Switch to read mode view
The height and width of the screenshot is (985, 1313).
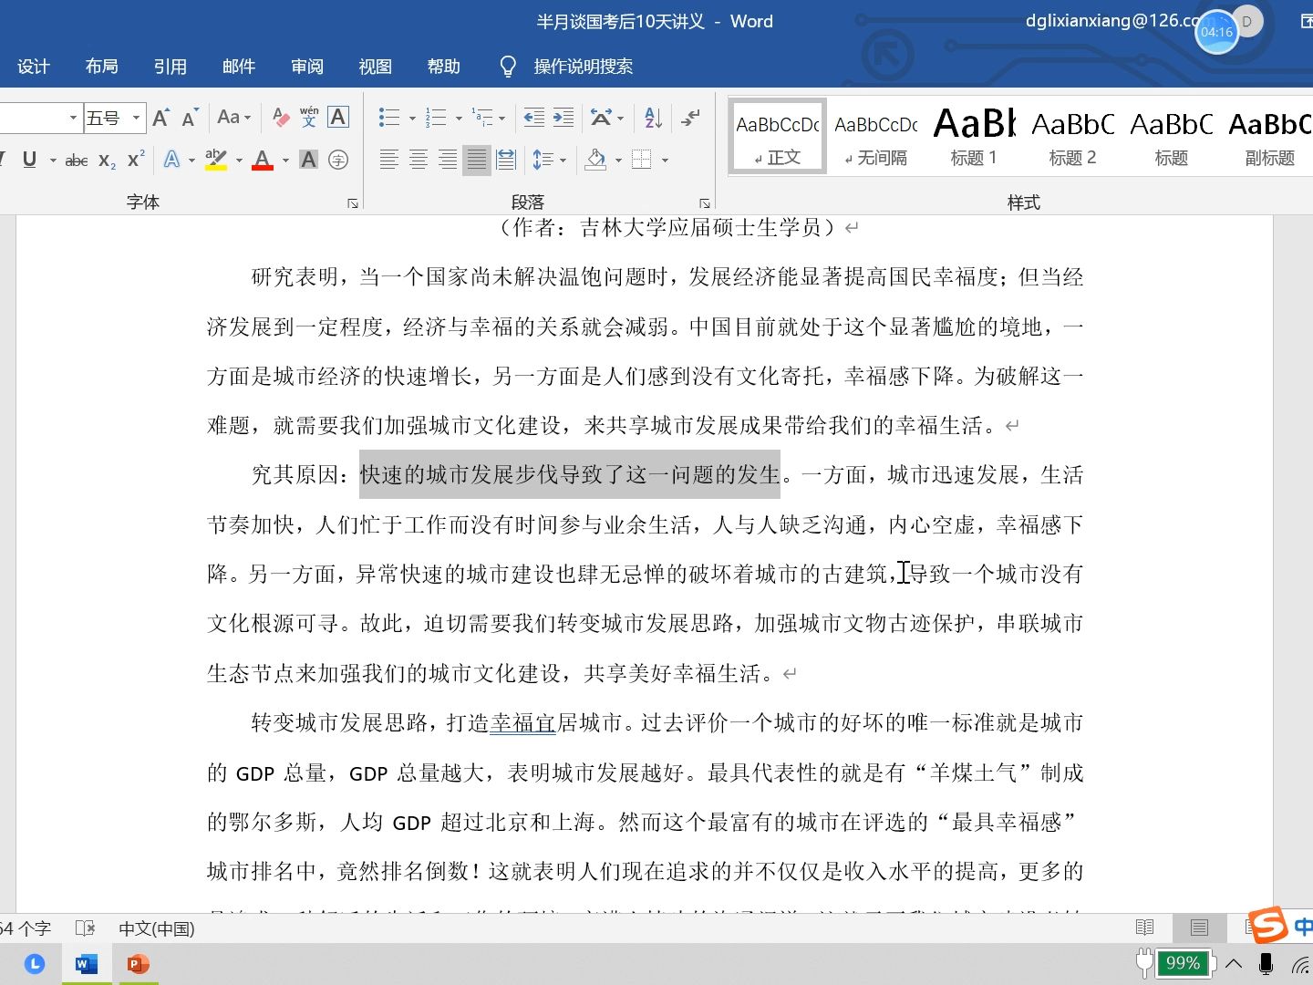[1145, 928]
